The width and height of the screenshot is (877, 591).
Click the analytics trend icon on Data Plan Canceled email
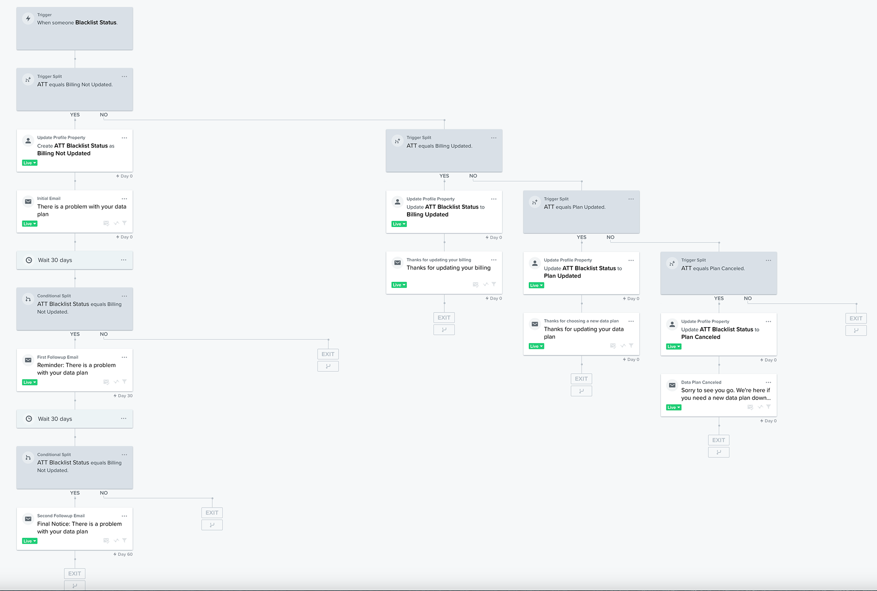pyautogui.click(x=760, y=407)
